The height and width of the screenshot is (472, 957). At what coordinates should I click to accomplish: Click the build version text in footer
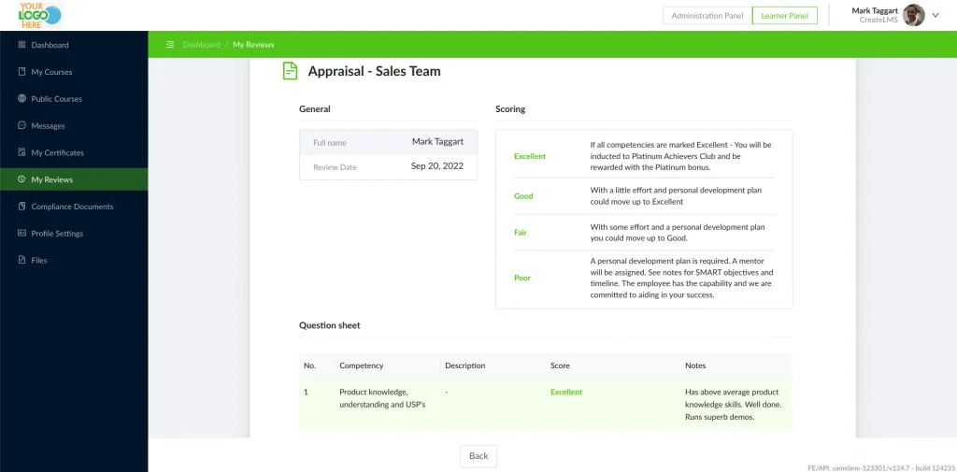click(881, 467)
